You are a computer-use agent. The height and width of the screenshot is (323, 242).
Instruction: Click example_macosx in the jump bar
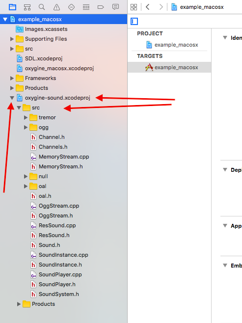pos(198,7)
